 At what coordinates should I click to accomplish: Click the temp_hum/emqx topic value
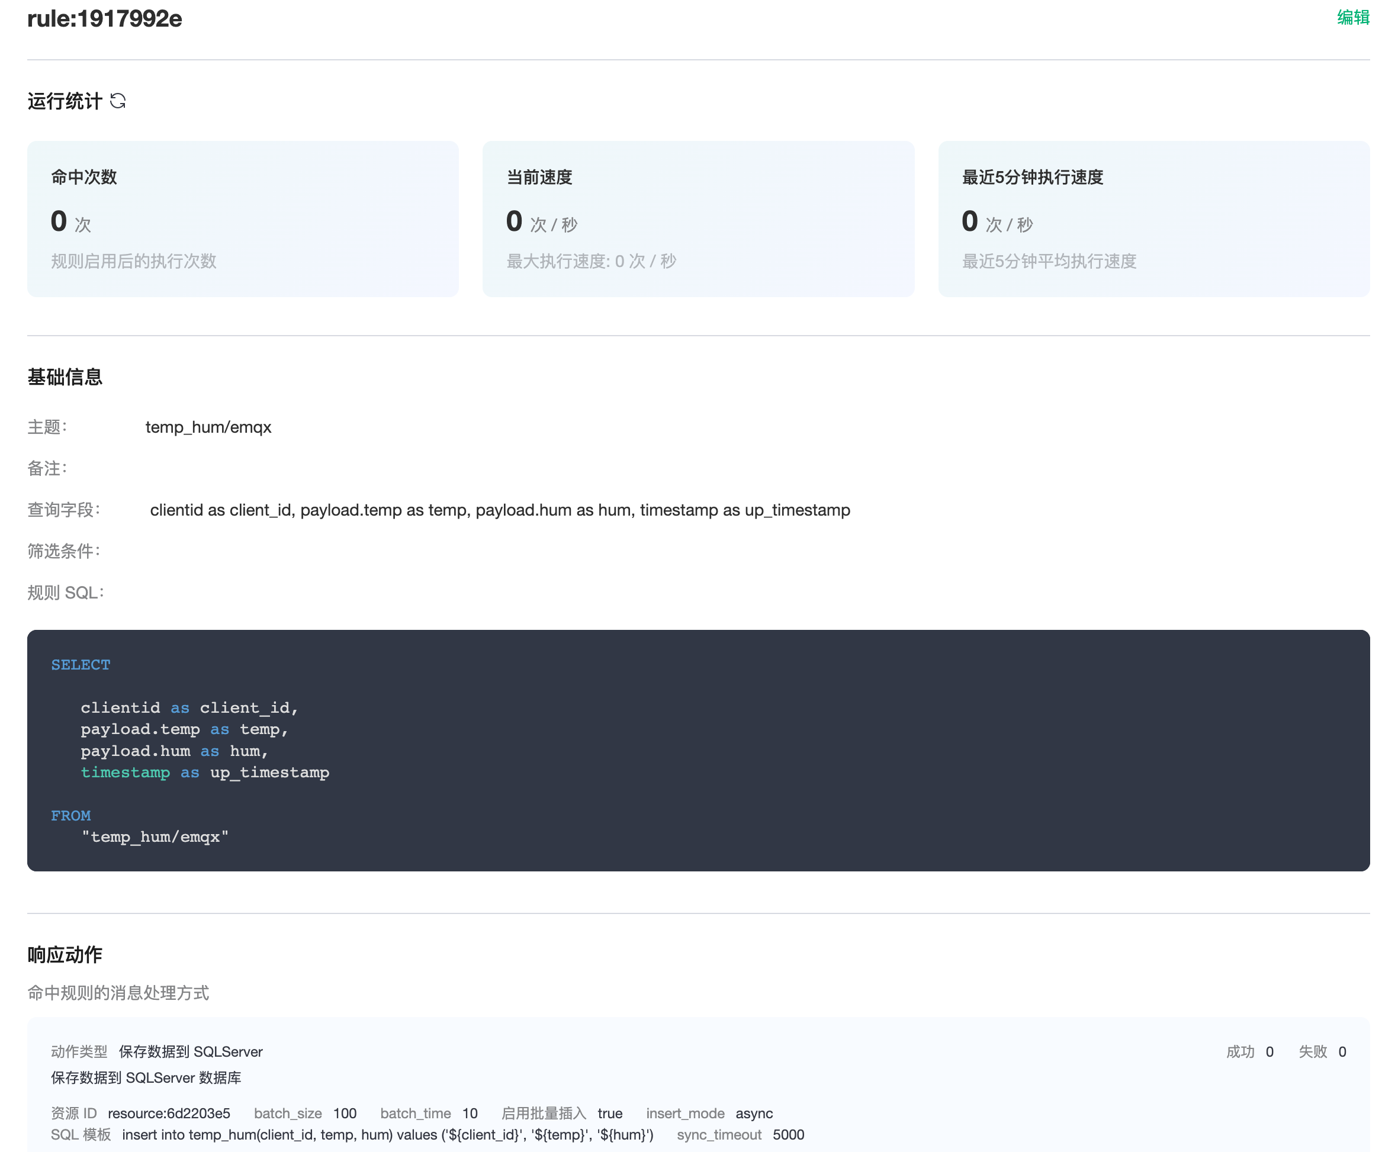pyautogui.click(x=208, y=427)
